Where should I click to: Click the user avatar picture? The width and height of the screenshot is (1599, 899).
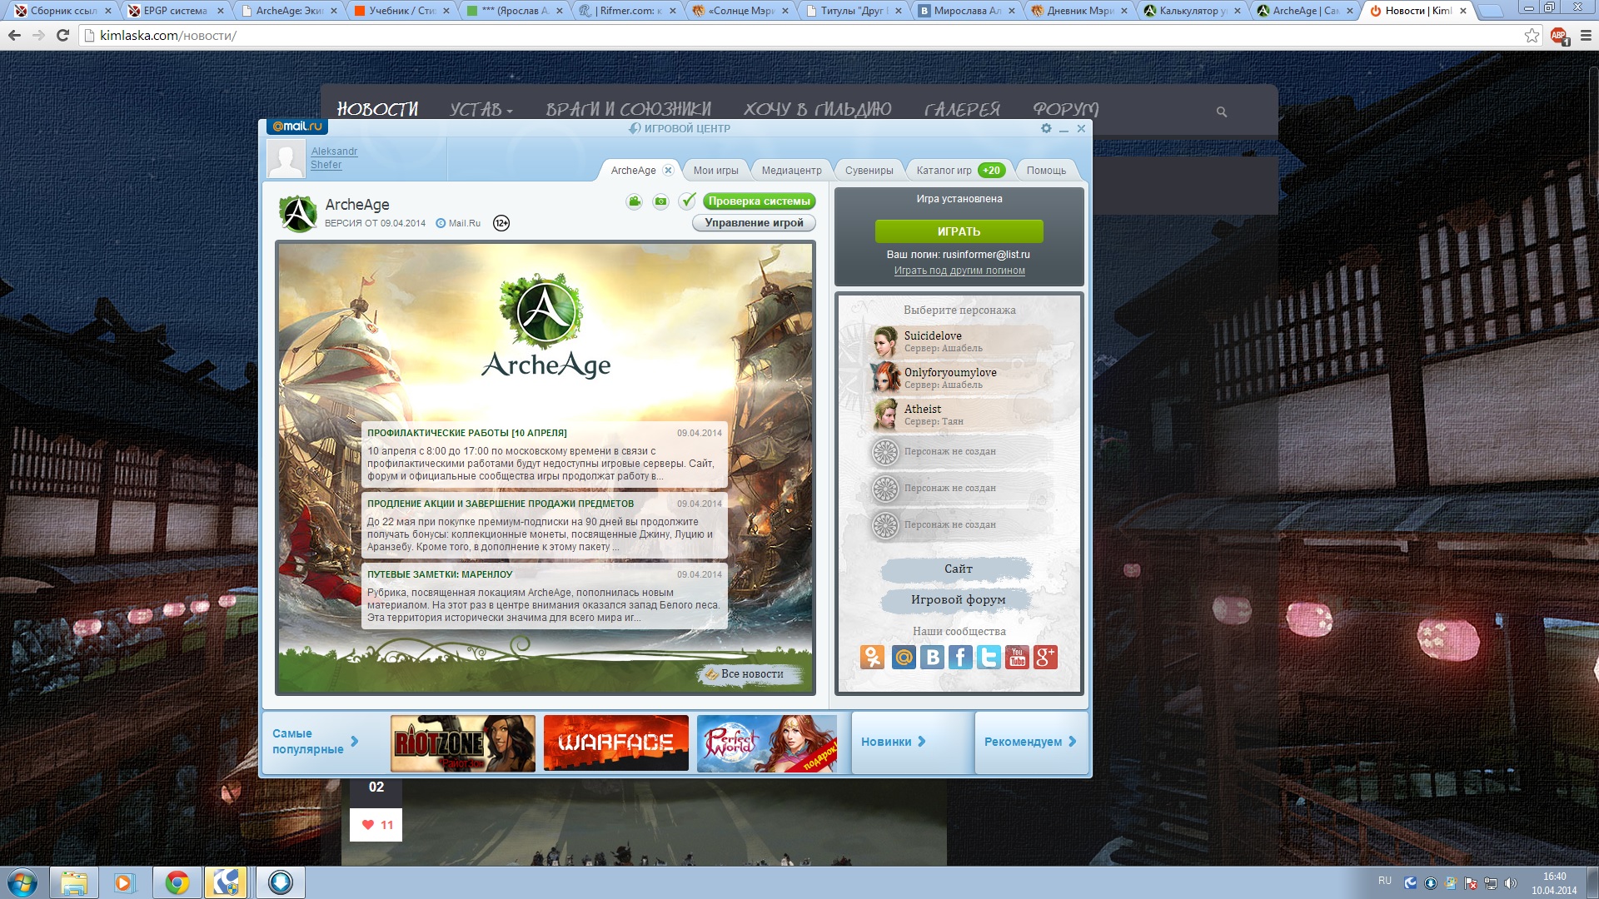(286, 158)
